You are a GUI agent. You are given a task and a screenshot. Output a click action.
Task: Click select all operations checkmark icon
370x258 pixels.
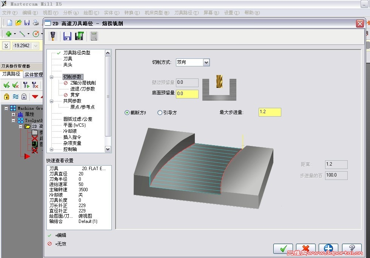(7, 85)
